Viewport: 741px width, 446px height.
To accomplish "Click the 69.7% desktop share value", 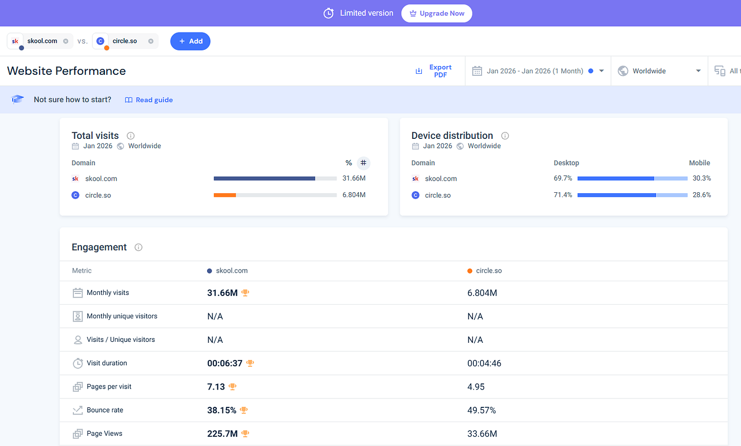I will (x=563, y=179).
